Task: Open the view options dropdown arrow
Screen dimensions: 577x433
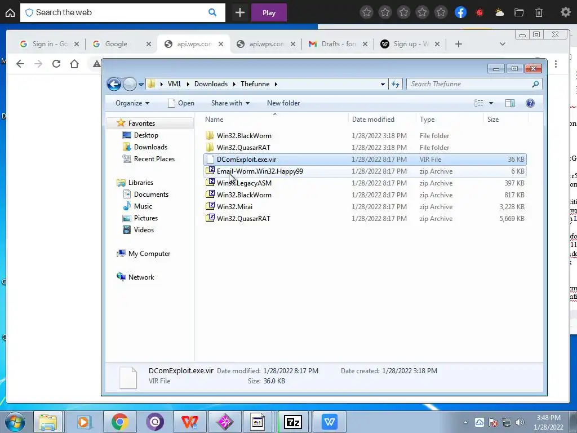Action: [x=491, y=103]
